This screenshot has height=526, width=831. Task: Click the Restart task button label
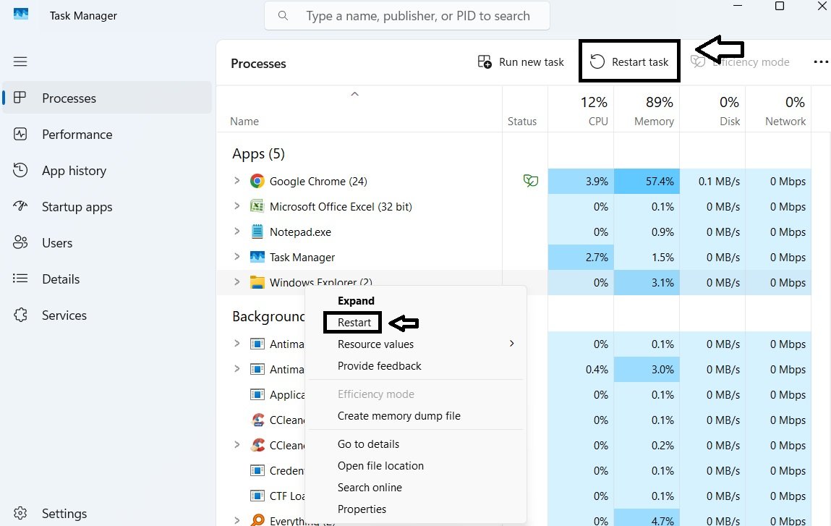click(640, 62)
